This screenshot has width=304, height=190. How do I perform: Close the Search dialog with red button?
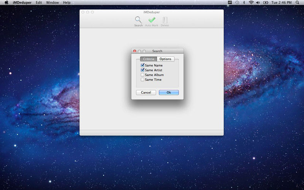[x=135, y=51]
